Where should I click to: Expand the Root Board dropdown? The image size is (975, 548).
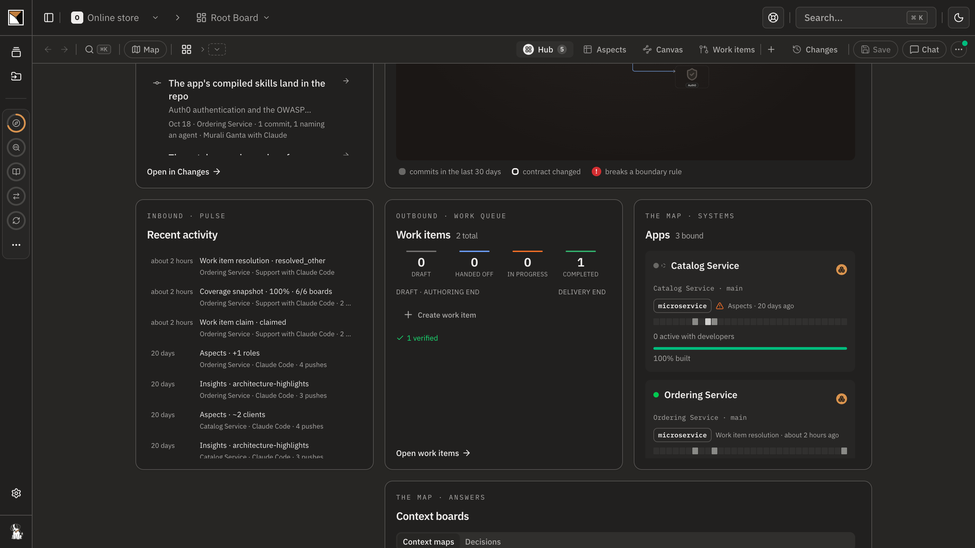266,18
